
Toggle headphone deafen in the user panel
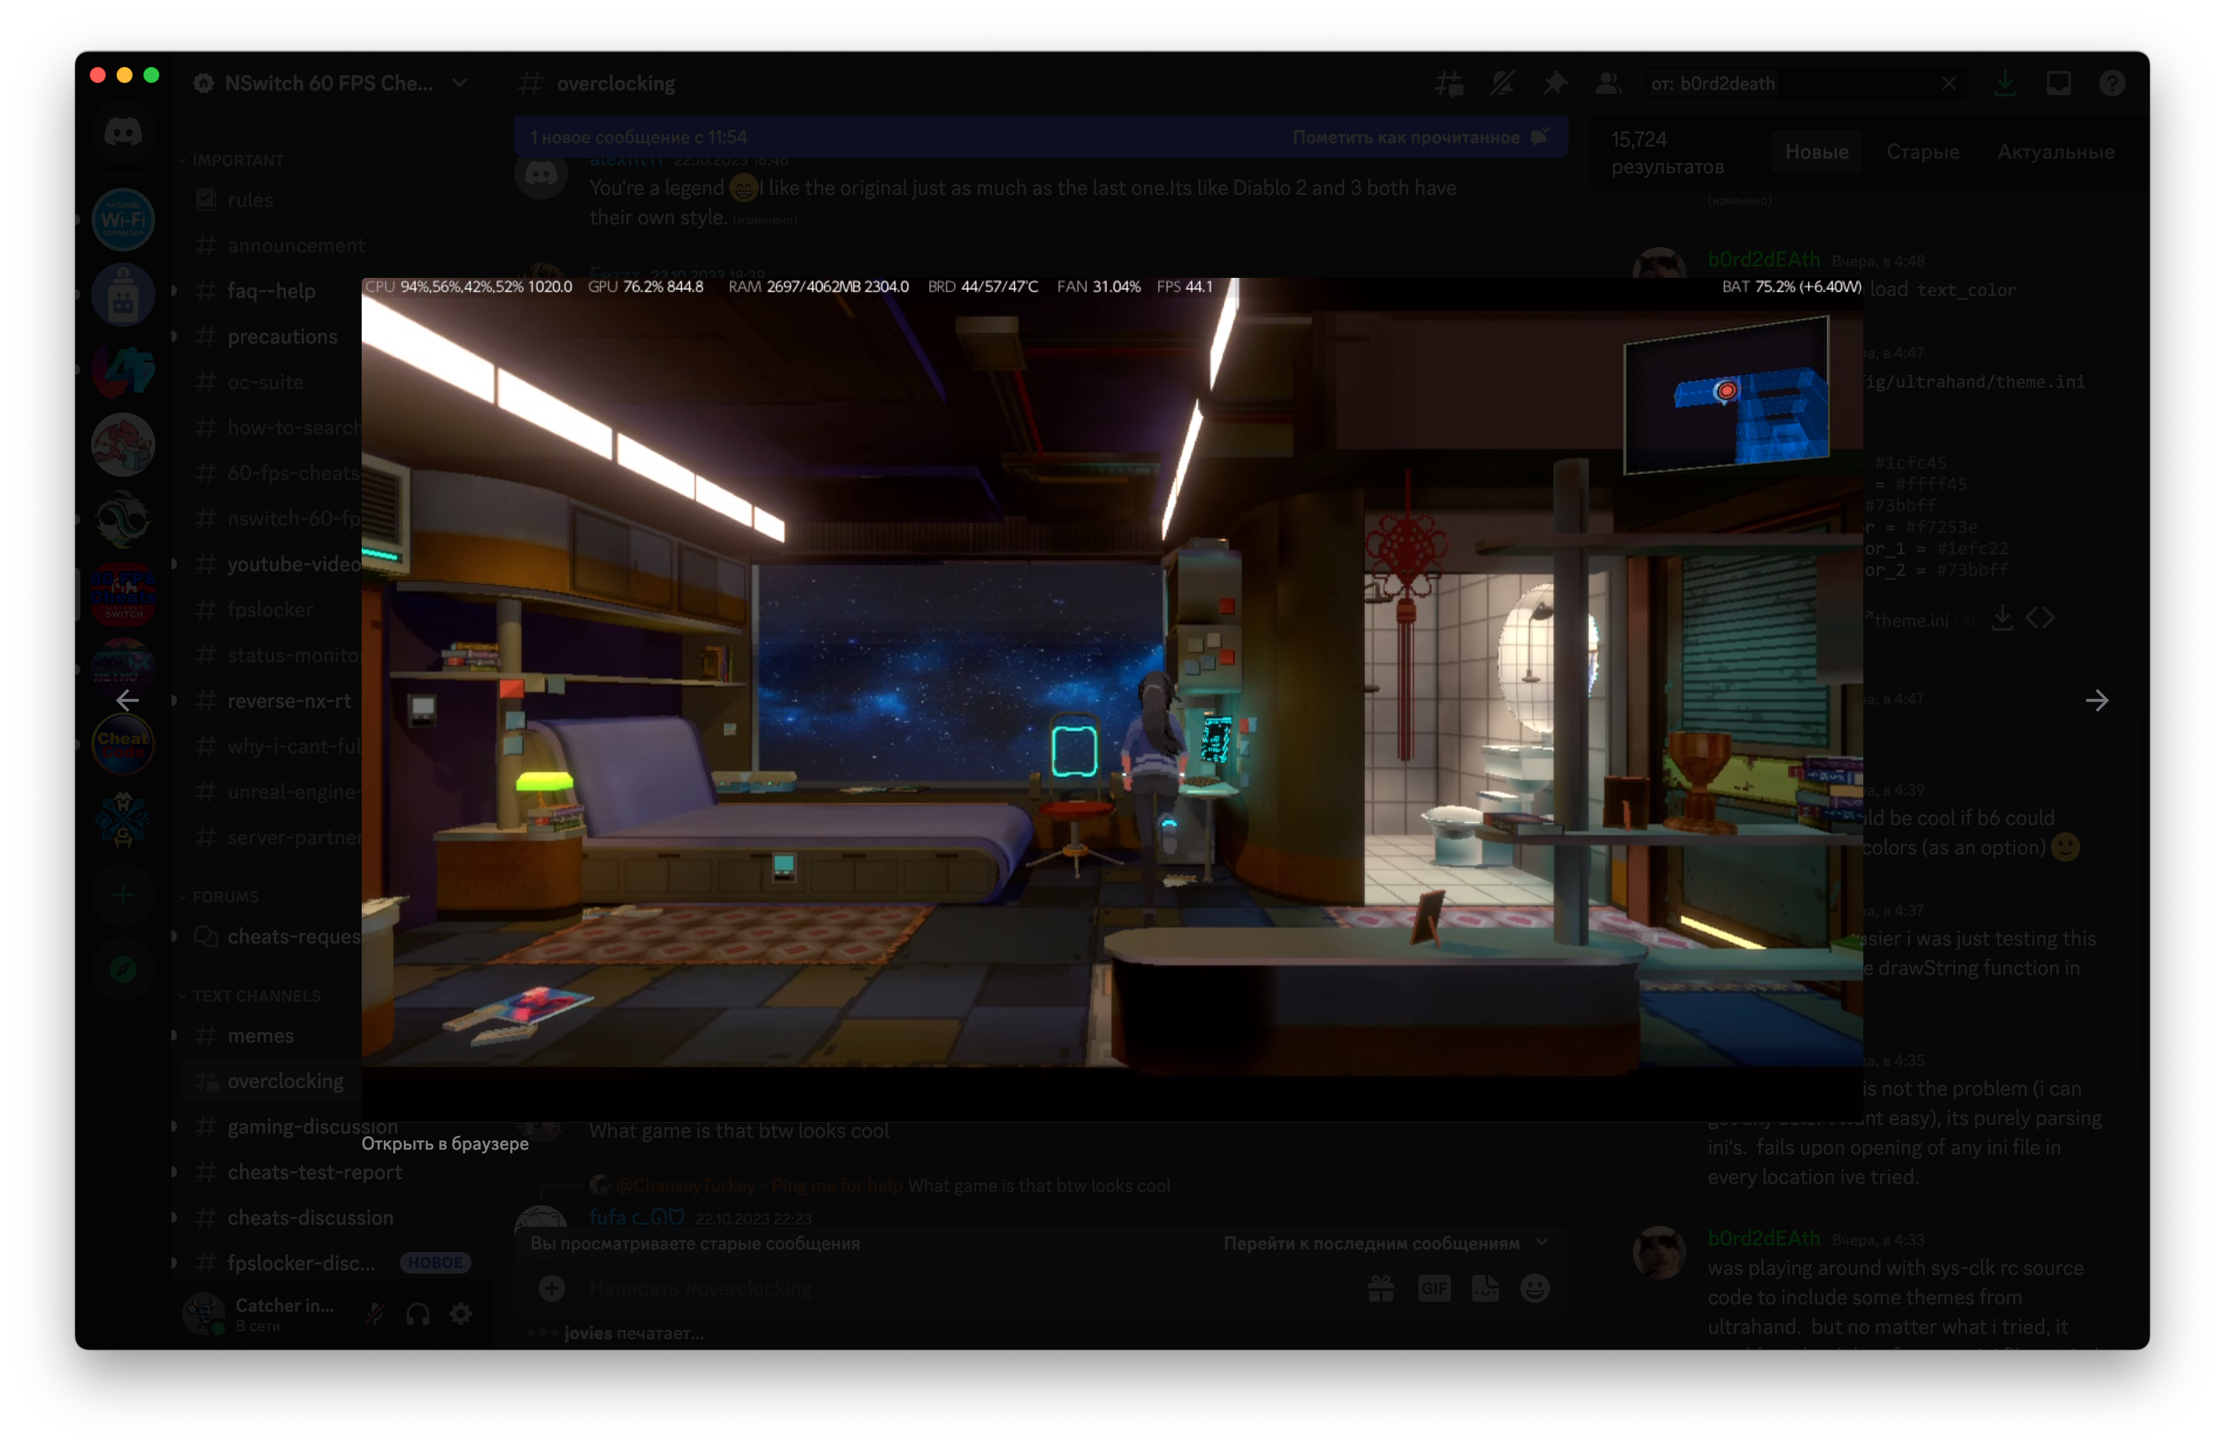click(x=418, y=1314)
